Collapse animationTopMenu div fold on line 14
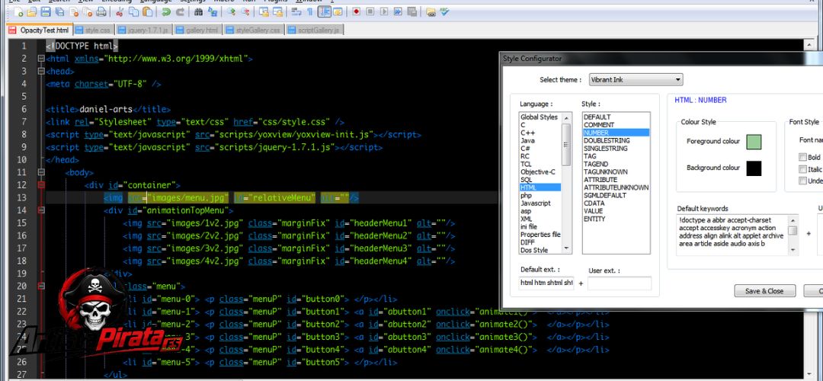The height and width of the screenshot is (381, 823). 41,210
